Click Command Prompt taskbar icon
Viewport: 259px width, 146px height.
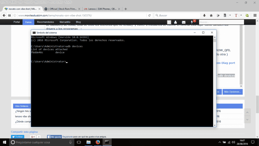(x=107, y=142)
